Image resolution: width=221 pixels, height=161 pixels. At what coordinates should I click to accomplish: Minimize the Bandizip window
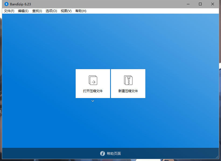tap(188, 4)
